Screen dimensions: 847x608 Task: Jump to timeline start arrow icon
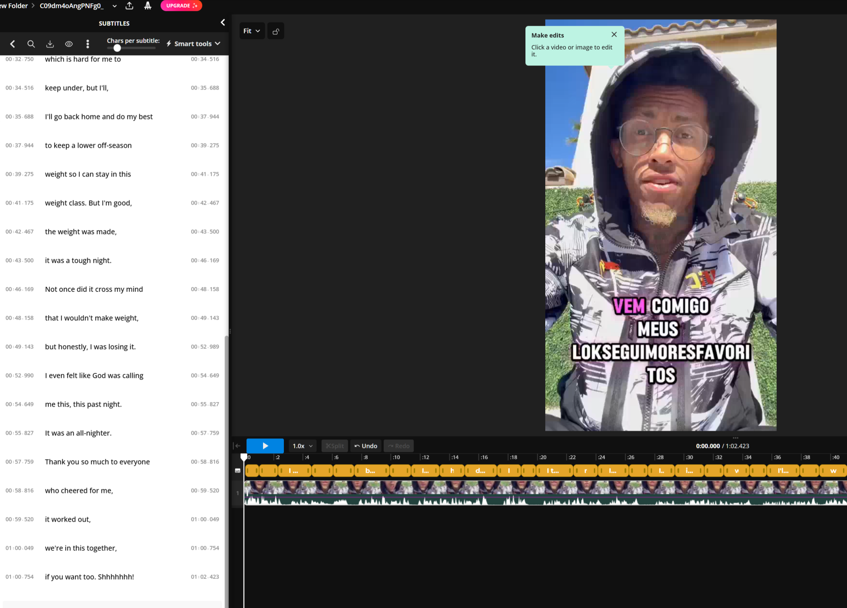coord(237,446)
